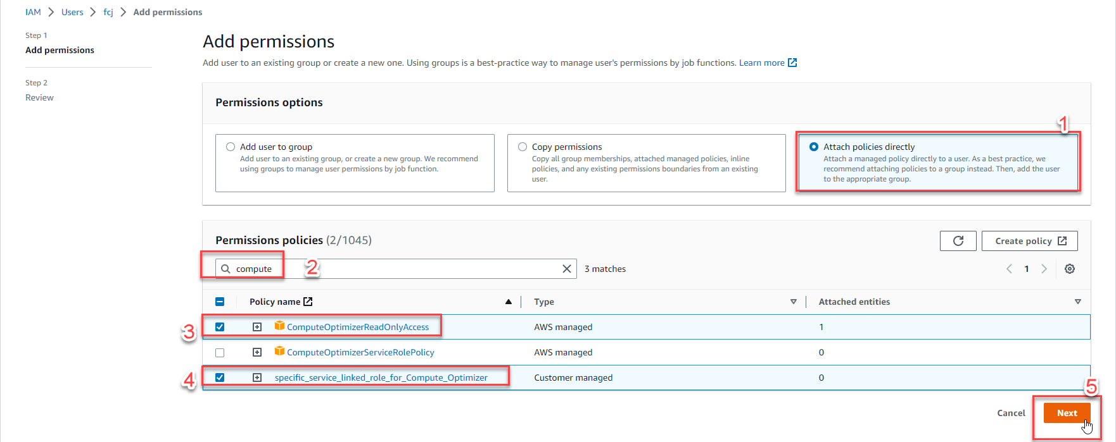The image size is (1116, 442).
Task: Uncheck the specific_service_linked_role_for_Compute_Optimizer checkbox
Action: pos(220,378)
